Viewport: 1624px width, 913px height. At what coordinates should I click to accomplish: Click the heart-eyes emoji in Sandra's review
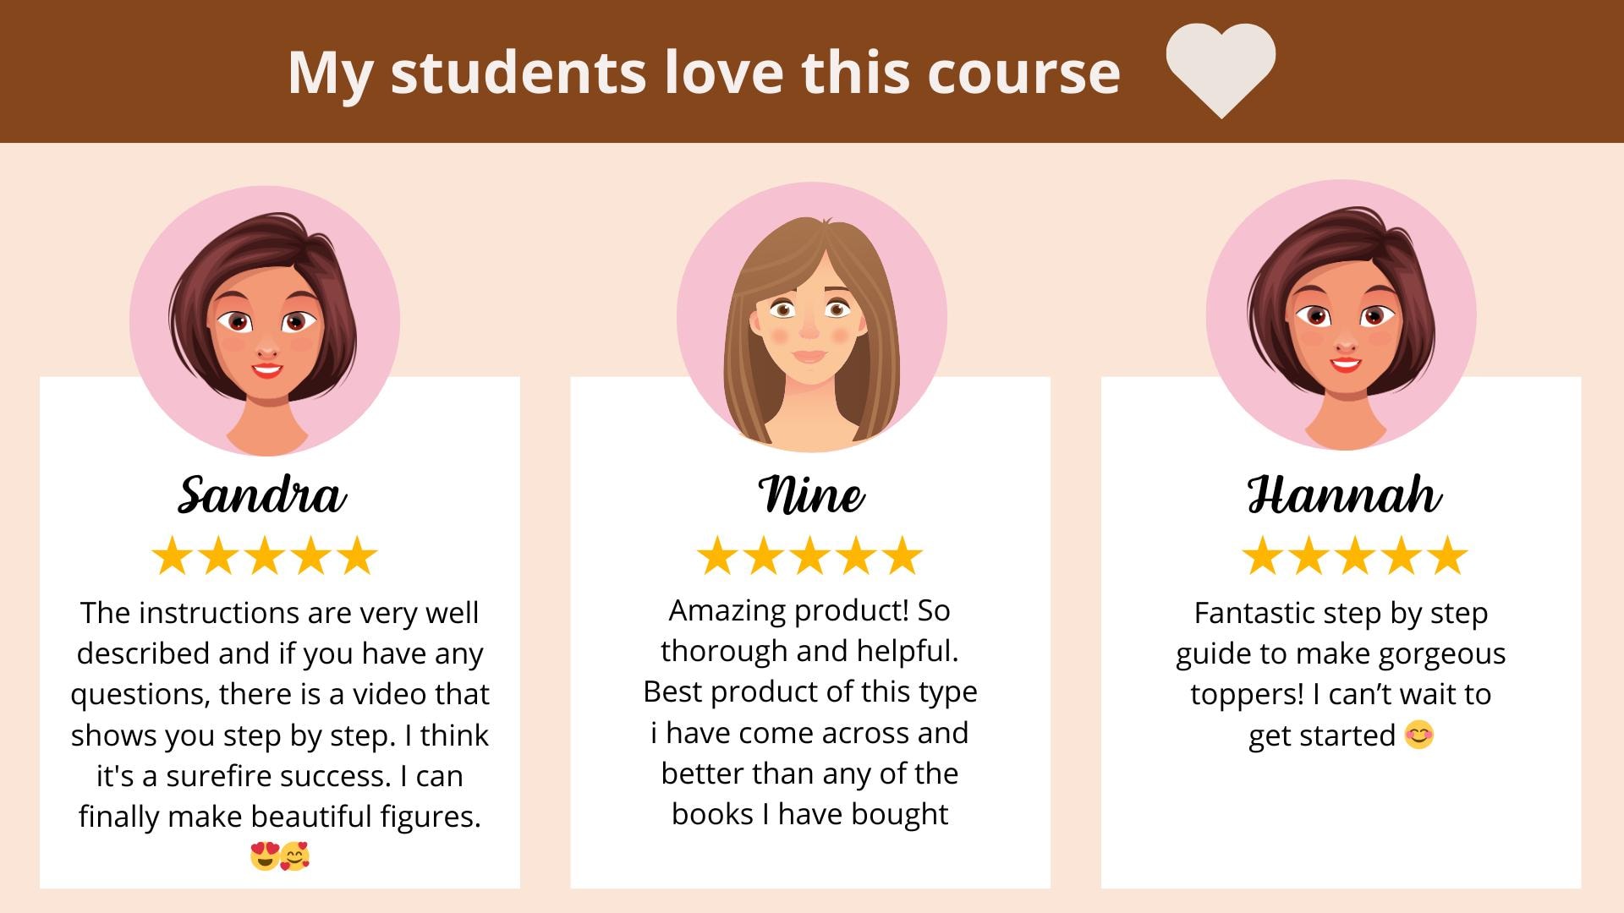coord(264,856)
